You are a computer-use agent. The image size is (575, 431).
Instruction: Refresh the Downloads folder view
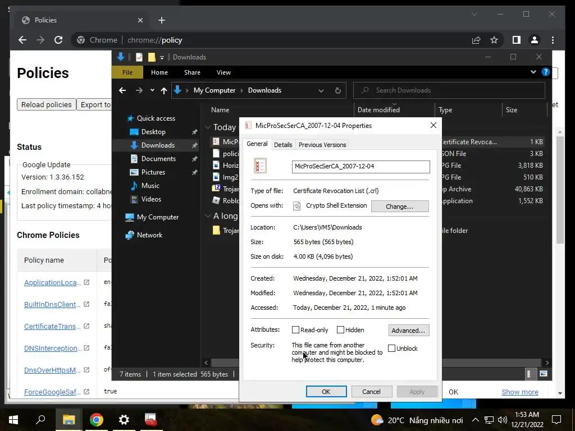point(337,90)
